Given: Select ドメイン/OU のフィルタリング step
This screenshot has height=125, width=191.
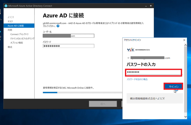Looking at the screenshot, I should tap(22, 39).
